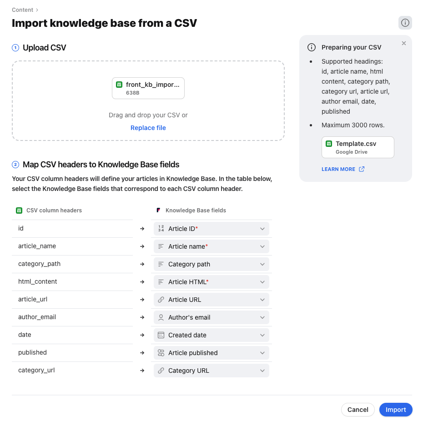Open the Article published field dropdown
This screenshot has width=423, height=421.
(262, 353)
